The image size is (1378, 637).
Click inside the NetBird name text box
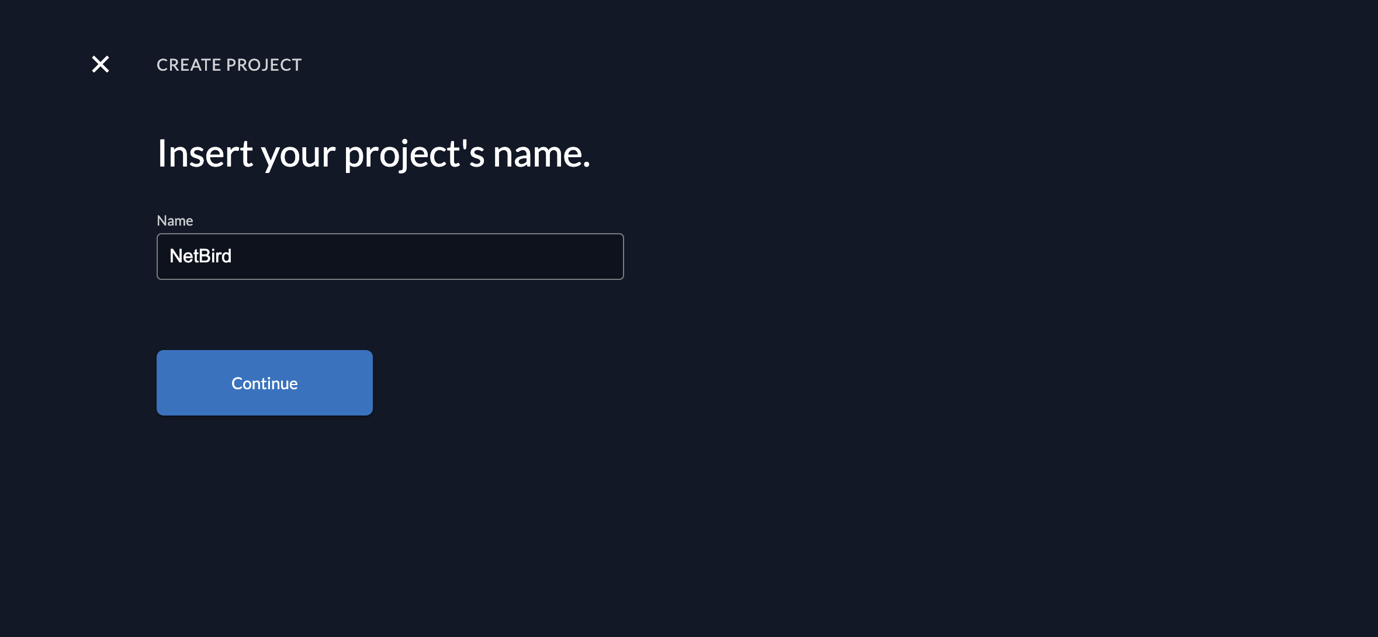coord(390,257)
